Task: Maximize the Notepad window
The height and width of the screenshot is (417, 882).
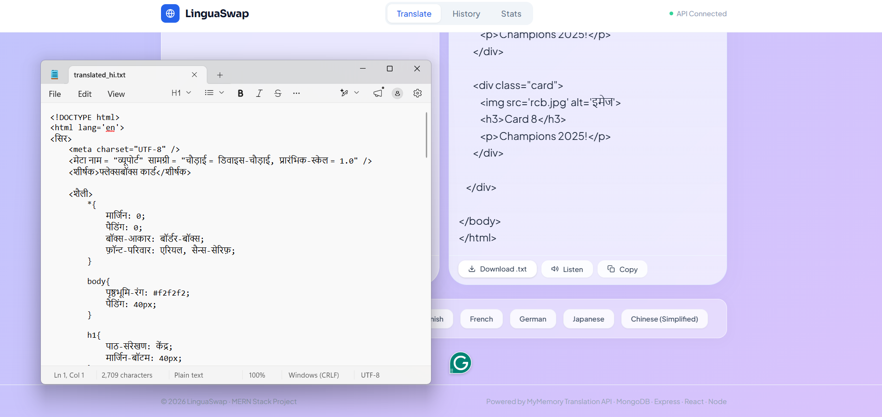Action: click(x=390, y=69)
